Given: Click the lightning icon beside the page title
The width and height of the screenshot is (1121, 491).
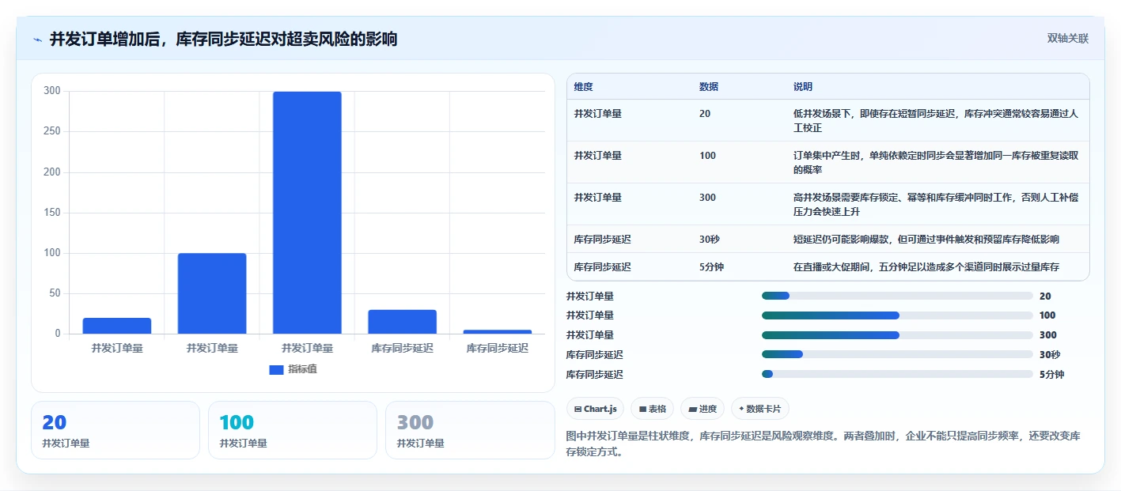Looking at the screenshot, I should [37, 40].
